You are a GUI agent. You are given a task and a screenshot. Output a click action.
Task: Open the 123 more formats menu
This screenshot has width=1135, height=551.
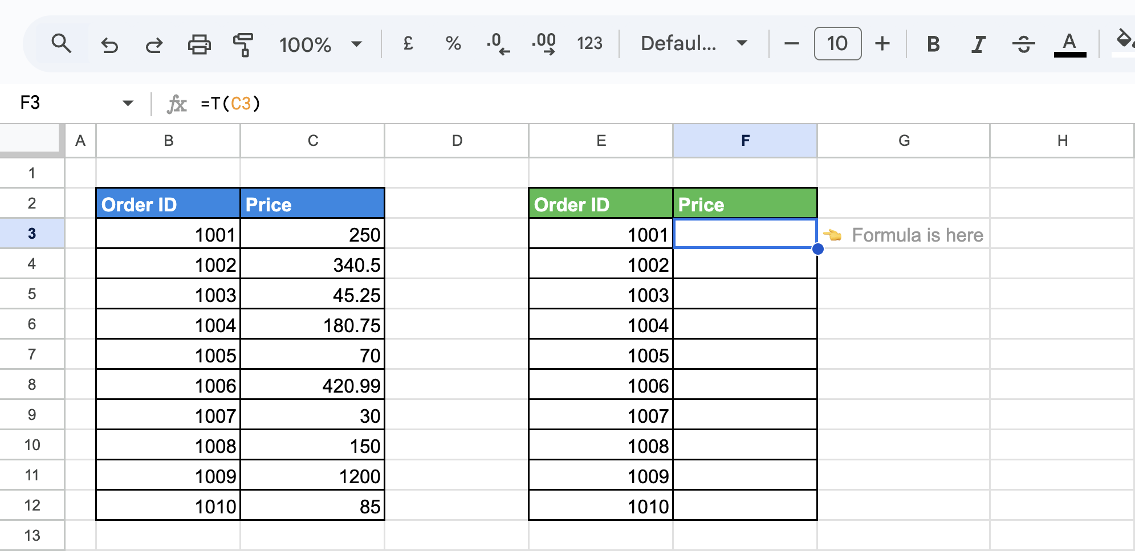click(x=589, y=43)
